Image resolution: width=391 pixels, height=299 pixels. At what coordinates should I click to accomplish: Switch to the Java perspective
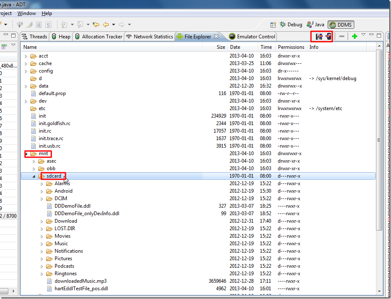pos(316,25)
